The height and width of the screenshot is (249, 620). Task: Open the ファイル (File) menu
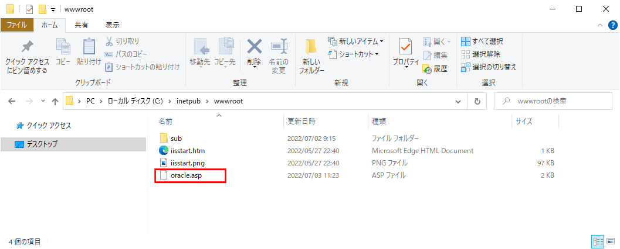pyautogui.click(x=17, y=25)
